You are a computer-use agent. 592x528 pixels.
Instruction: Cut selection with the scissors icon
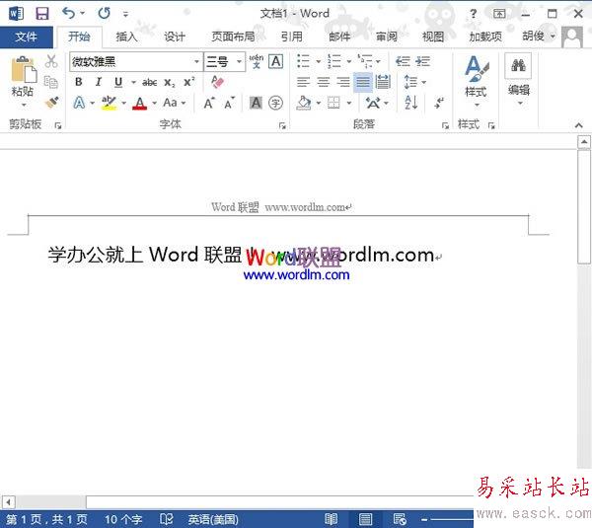[x=51, y=61]
